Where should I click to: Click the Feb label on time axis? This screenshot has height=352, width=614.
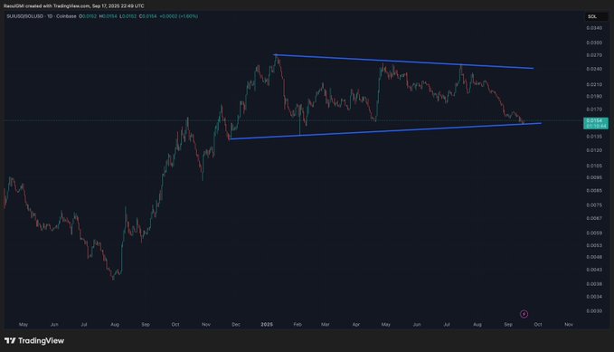[x=298, y=325]
